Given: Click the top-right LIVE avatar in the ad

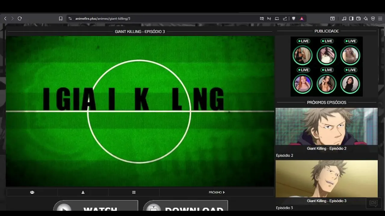Looking at the screenshot, I should (x=350, y=55).
